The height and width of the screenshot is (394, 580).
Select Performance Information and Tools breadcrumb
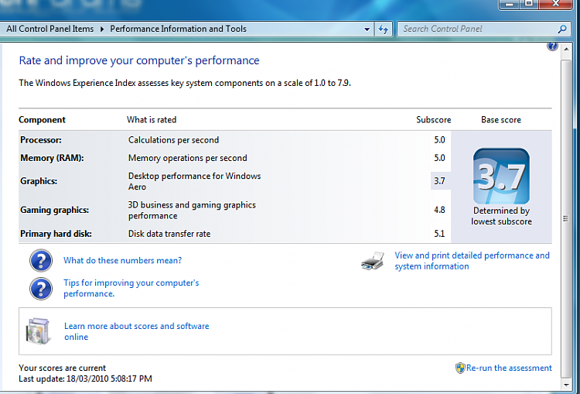point(178,29)
